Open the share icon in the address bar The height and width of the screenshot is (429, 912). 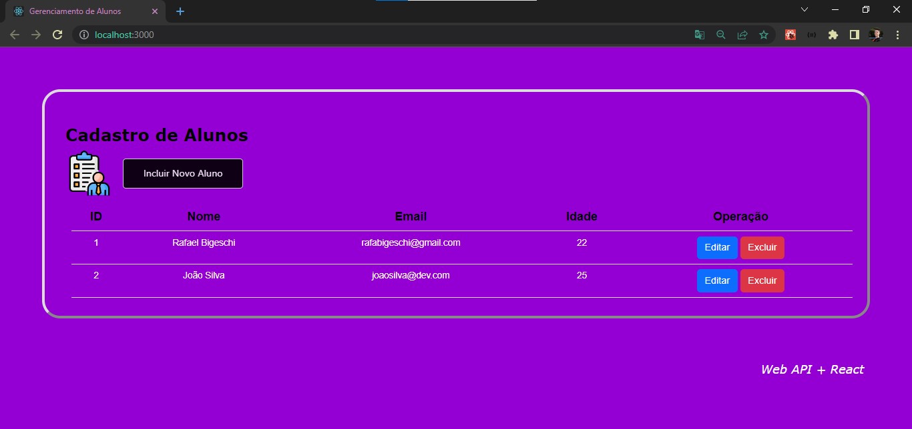tap(742, 35)
